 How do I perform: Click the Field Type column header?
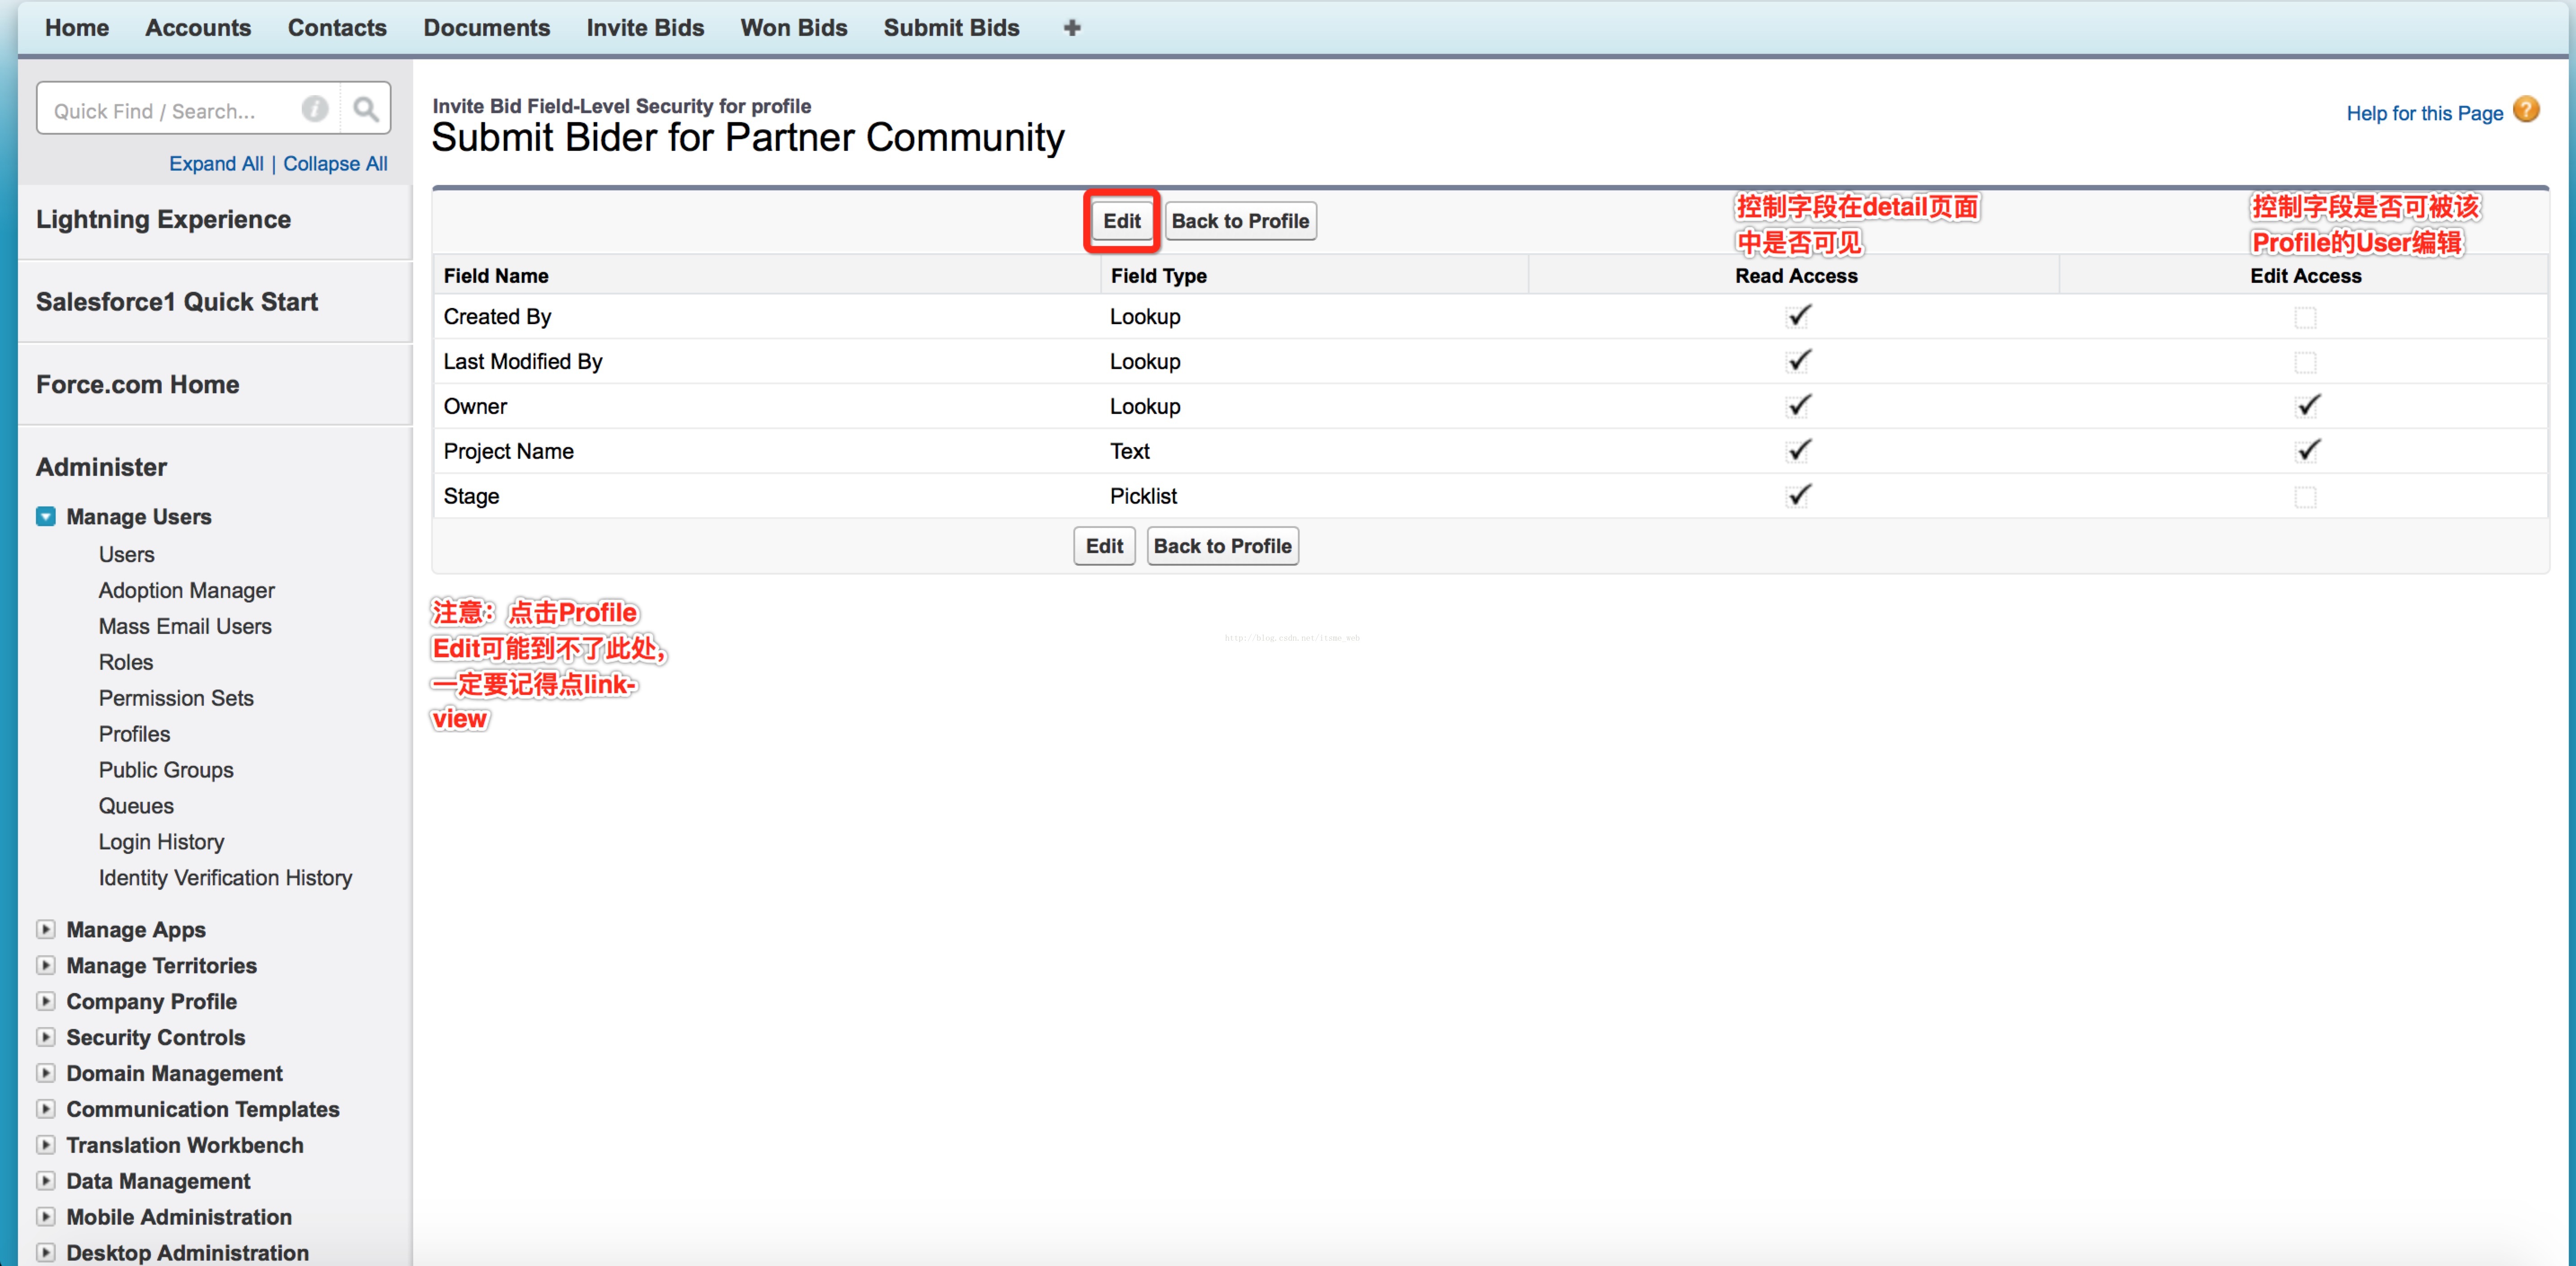pyautogui.click(x=1158, y=276)
